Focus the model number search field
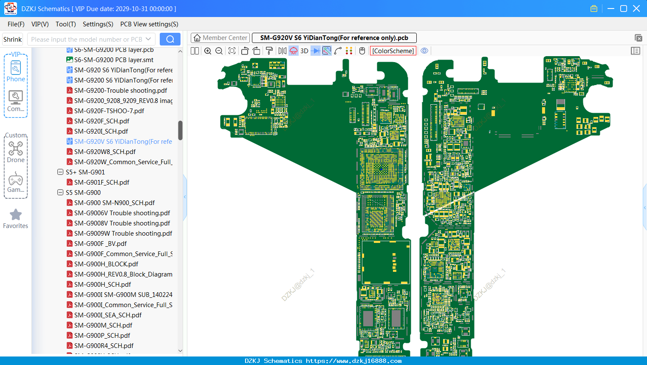 pyautogui.click(x=86, y=39)
